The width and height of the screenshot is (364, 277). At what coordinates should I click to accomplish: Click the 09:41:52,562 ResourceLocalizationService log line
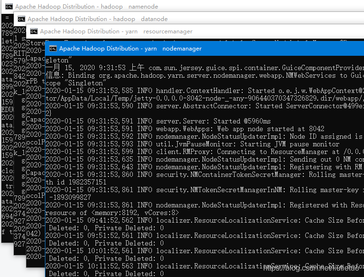click(x=205, y=220)
